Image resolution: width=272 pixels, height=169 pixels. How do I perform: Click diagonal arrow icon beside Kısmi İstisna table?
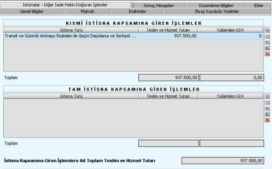pos(267,48)
